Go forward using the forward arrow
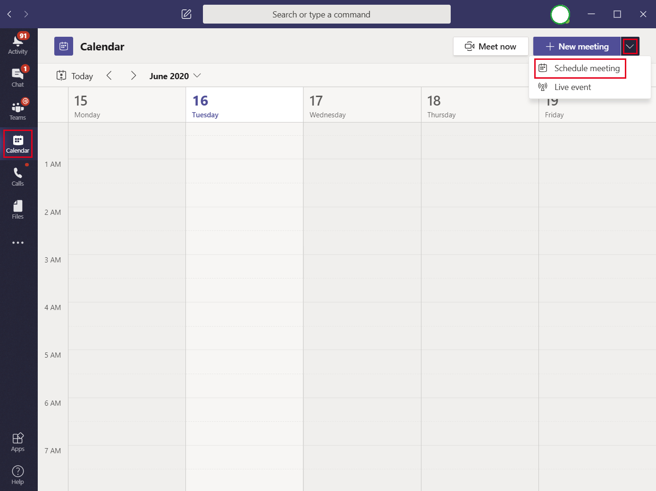656x491 pixels. tap(26, 14)
